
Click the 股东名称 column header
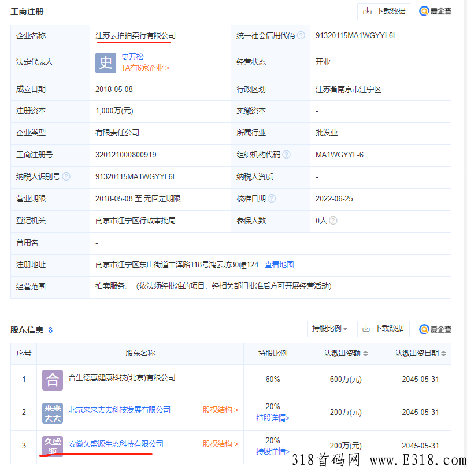pyautogui.click(x=140, y=353)
